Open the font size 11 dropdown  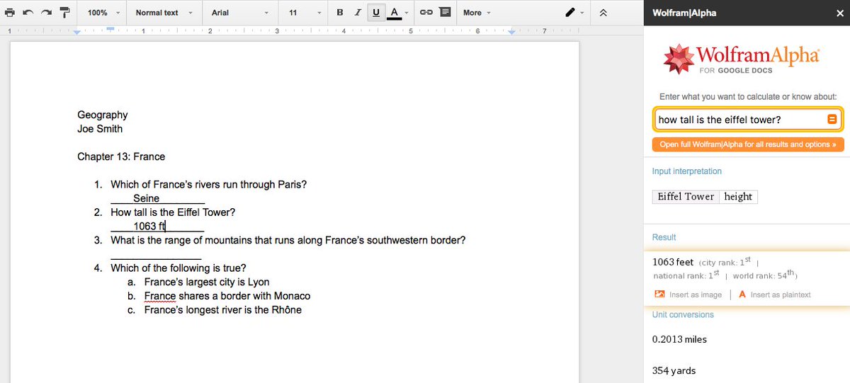[x=304, y=13]
